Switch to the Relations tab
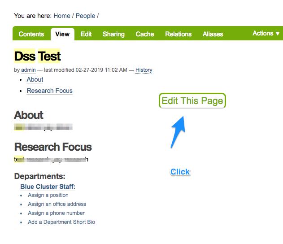The image size is (283, 244). (178, 34)
